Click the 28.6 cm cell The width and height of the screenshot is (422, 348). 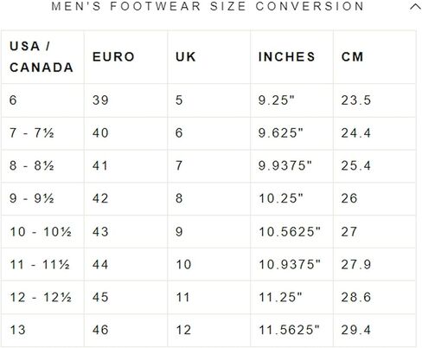pyautogui.click(x=374, y=297)
